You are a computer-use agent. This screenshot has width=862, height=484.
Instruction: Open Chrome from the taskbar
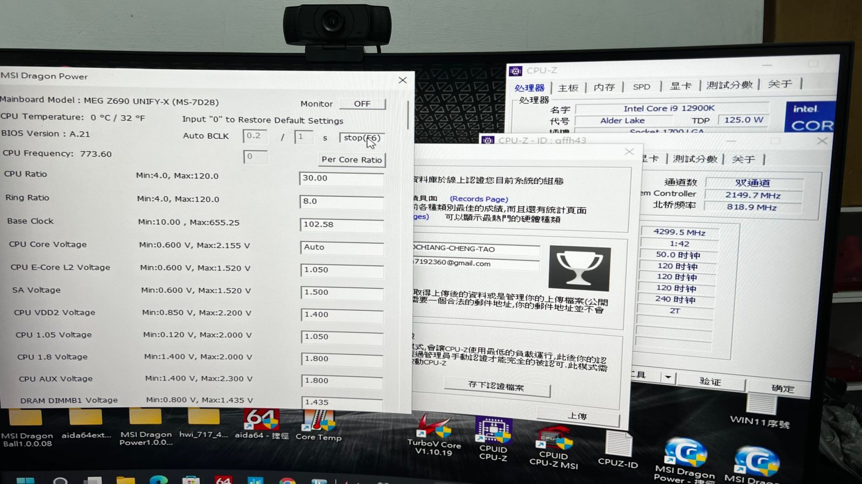[287, 480]
